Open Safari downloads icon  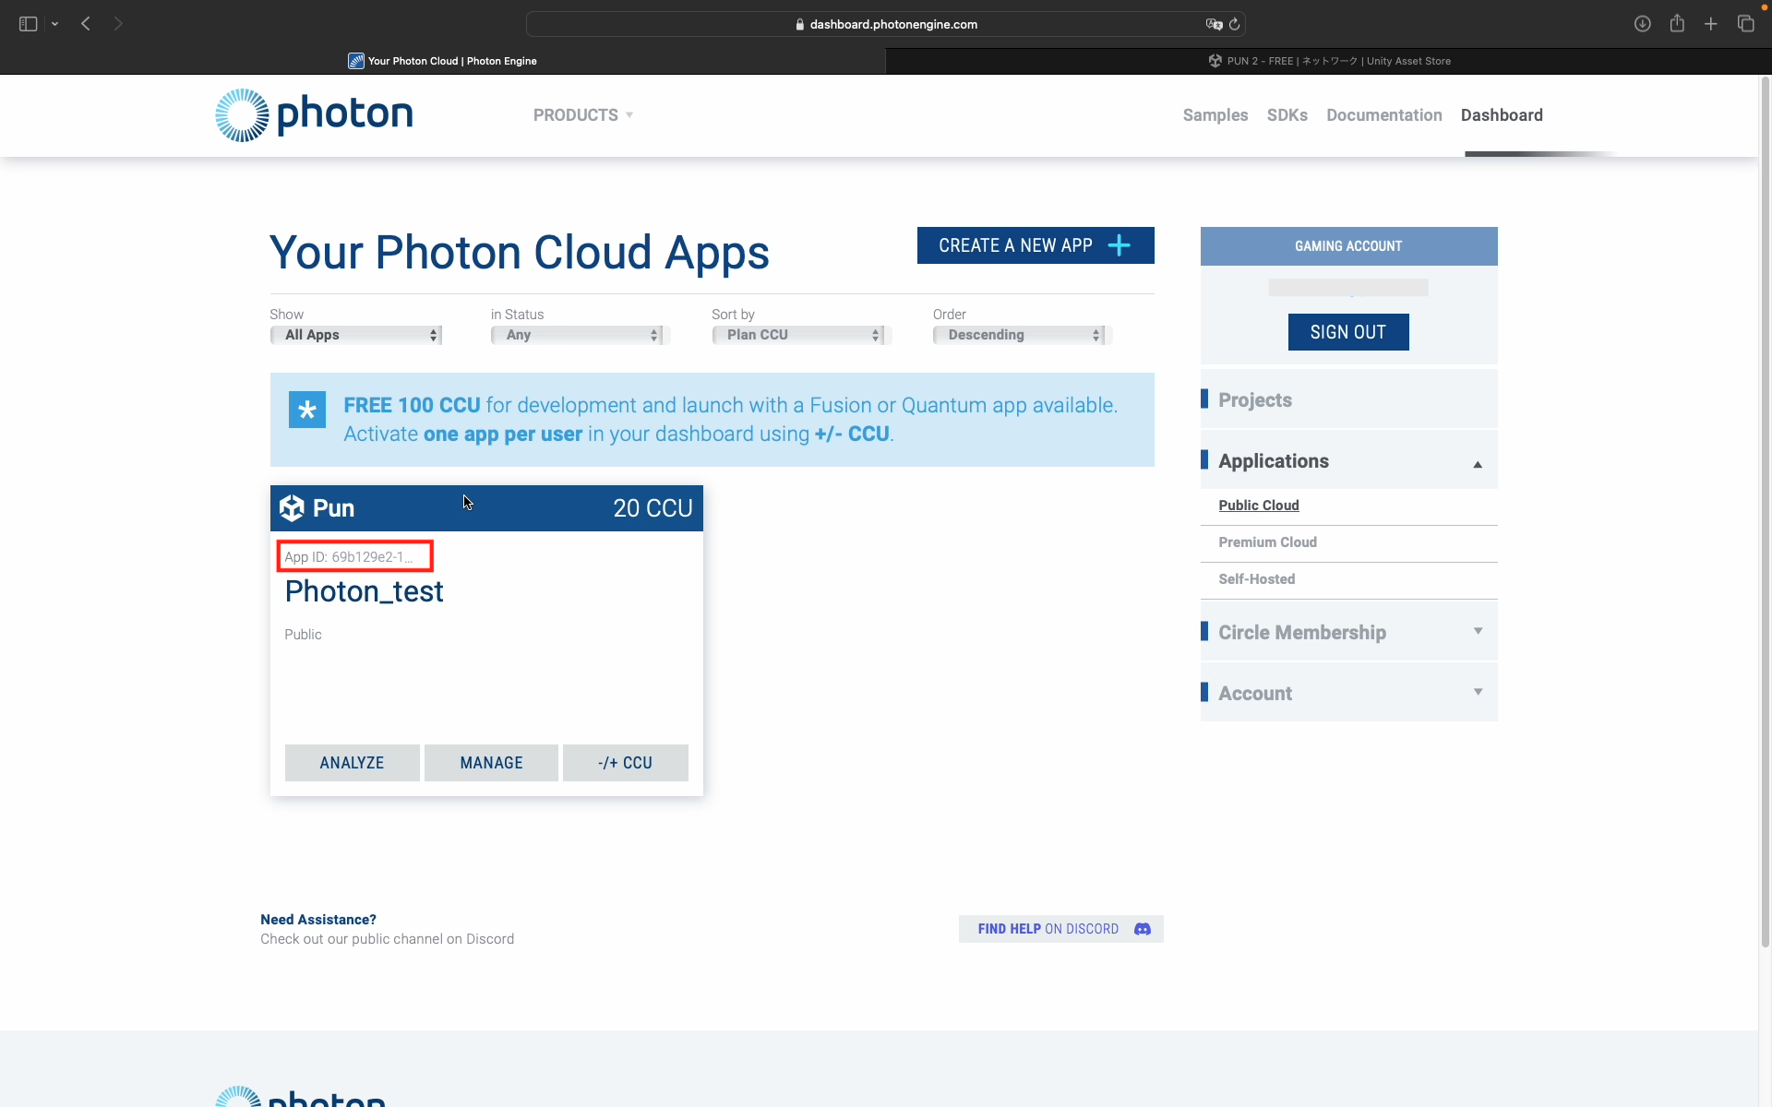click(1642, 24)
